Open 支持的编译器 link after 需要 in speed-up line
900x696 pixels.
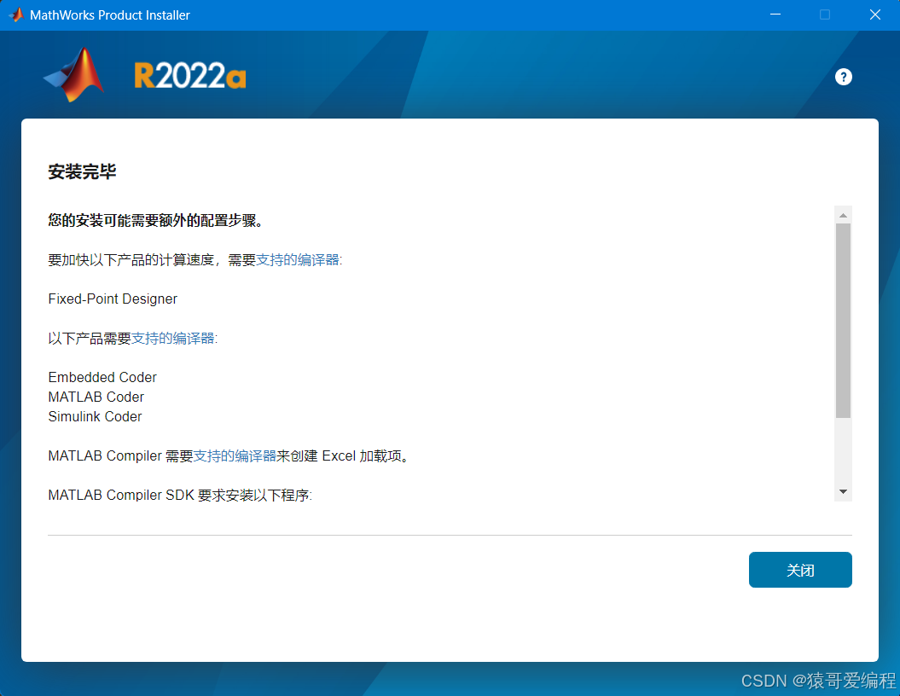point(298,260)
